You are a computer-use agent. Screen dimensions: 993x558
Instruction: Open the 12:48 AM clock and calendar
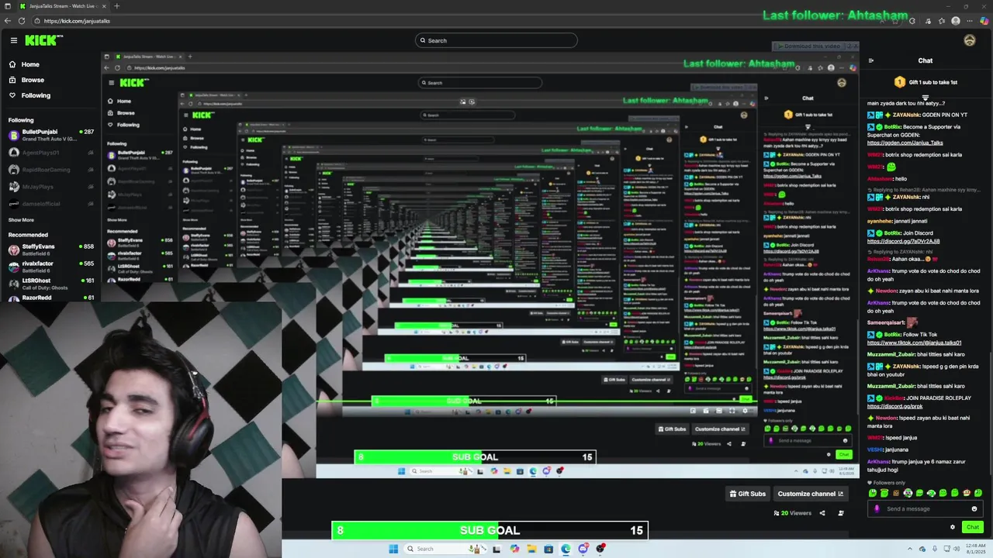[x=975, y=549]
